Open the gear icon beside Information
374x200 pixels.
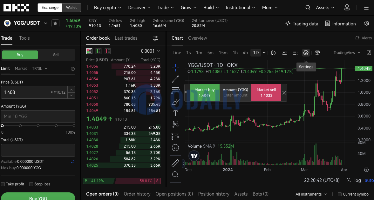(x=367, y=23)
